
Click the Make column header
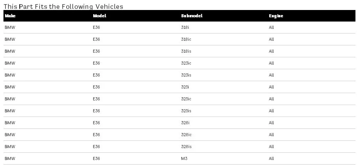[10, 16]
